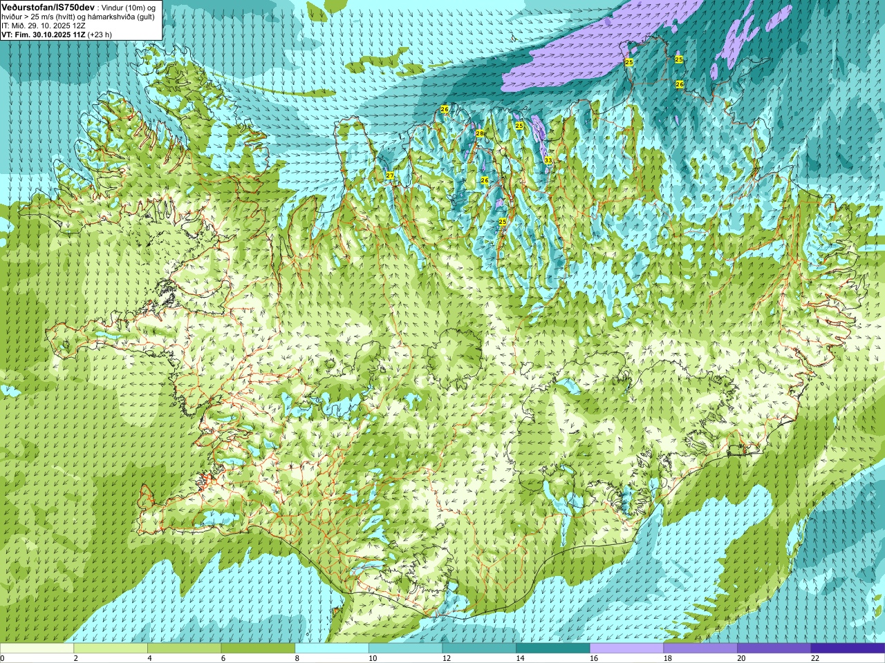This screenshot has width=885, height=663.
Task: Click the legend scale number 8
Action: [x=297, y=658]
